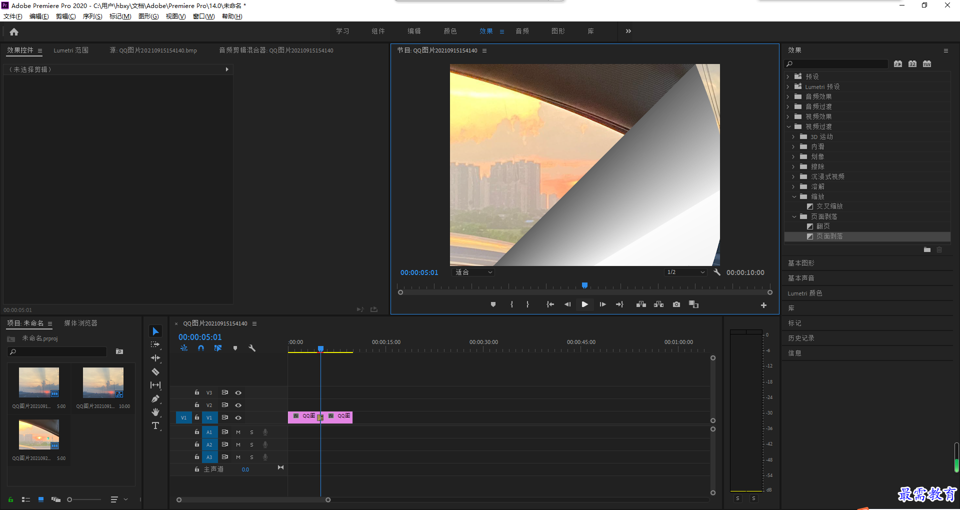The width and height of the screenshot is (960, 510).
Task: Mute audio track A3
Action: click(x=238, y=457)
